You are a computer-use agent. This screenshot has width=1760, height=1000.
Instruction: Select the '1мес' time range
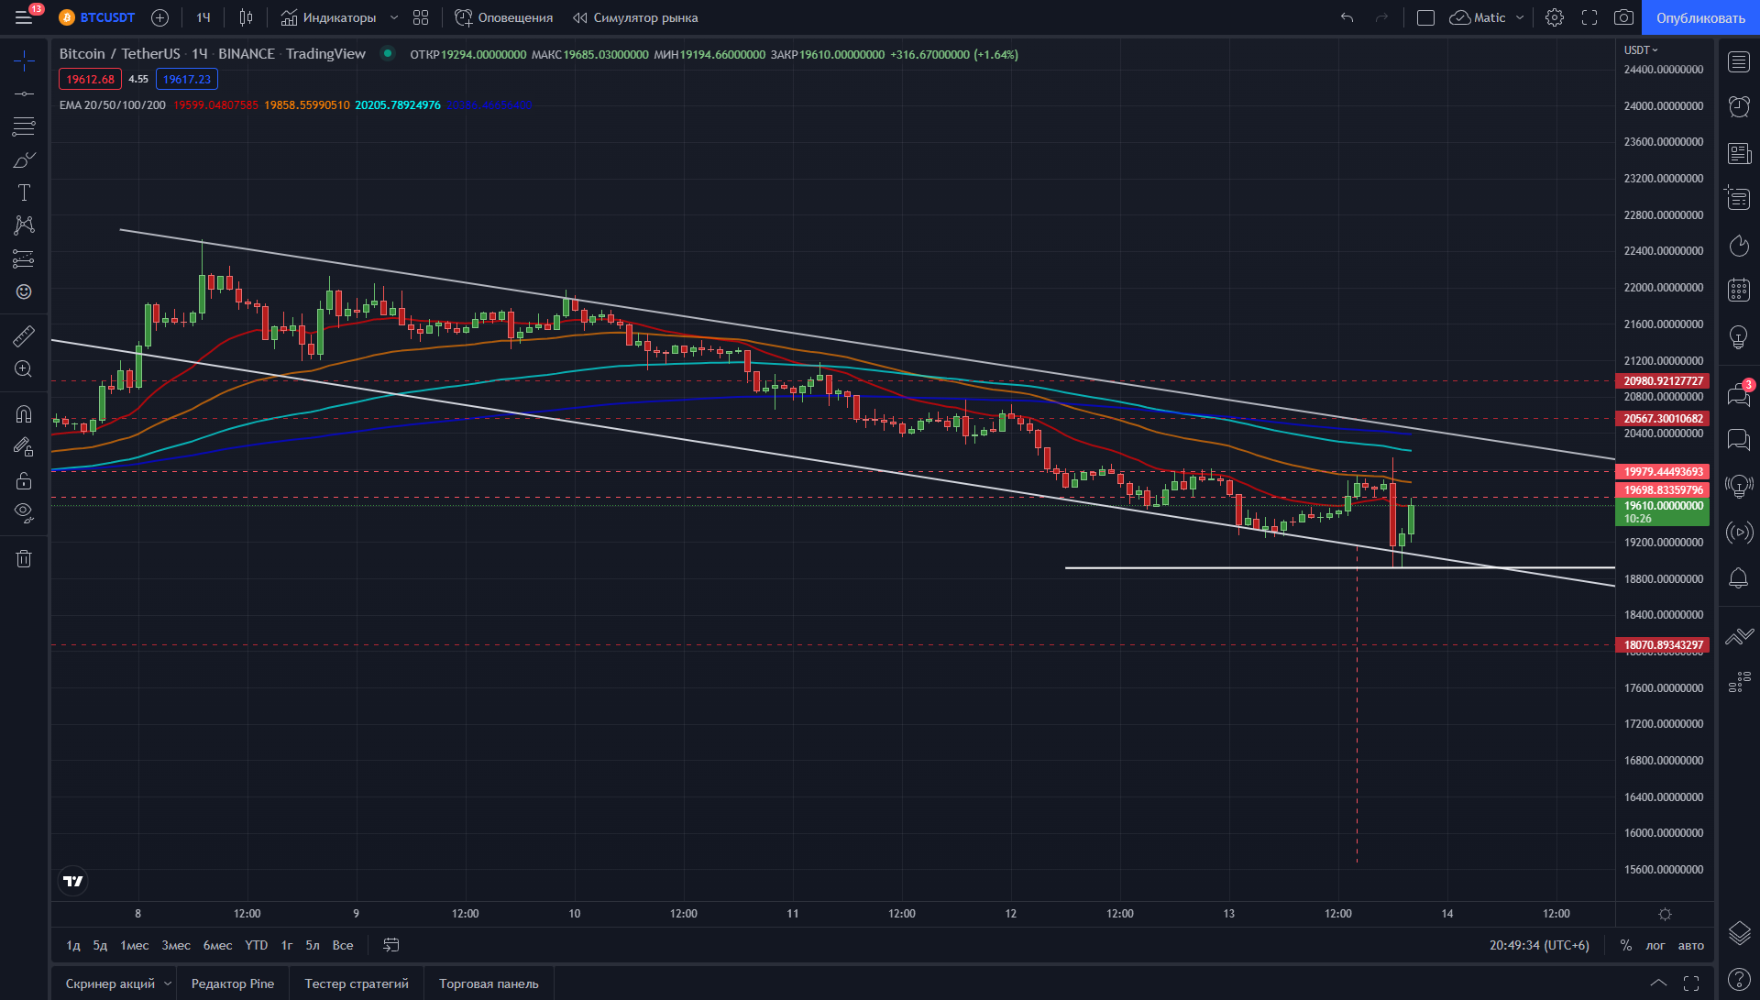[135, 945]
